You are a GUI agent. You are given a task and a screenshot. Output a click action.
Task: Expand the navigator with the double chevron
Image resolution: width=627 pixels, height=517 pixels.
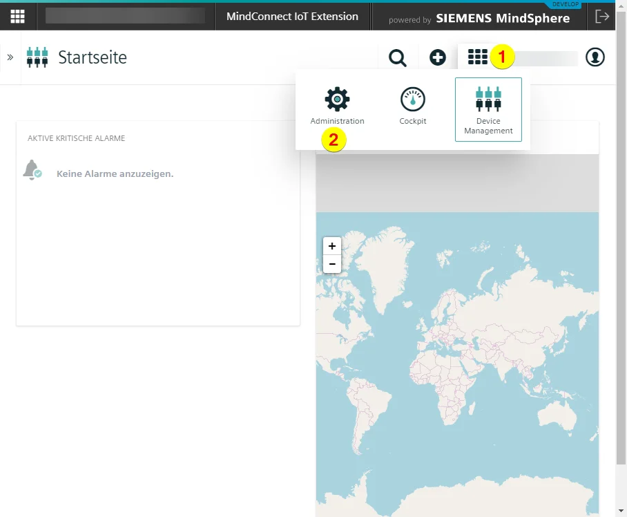[x=10, y=57]
